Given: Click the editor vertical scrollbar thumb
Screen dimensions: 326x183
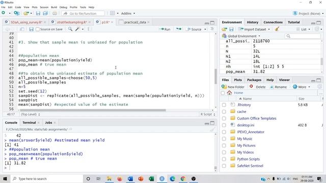Looking at the screenshot, I should click(x=215, y=76).
